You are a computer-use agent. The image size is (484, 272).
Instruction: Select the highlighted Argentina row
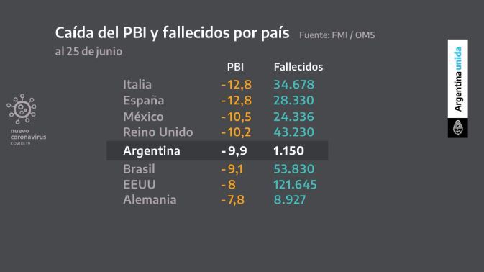click(217, 150)
